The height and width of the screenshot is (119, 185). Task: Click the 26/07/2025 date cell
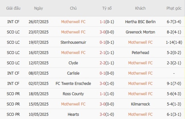pyautogui.click(x=38, y=22)
